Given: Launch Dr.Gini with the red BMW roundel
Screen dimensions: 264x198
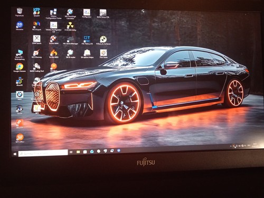Looking at the screenshot, I should click(53, 40).
